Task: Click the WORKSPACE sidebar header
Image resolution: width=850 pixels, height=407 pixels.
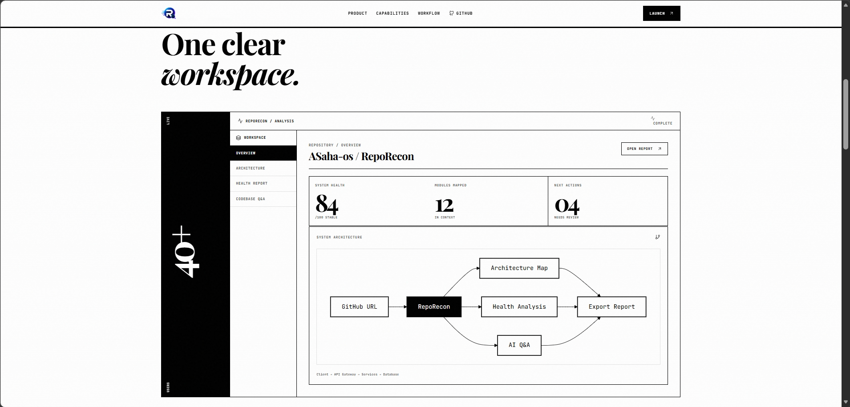Action: click(263, 138)
